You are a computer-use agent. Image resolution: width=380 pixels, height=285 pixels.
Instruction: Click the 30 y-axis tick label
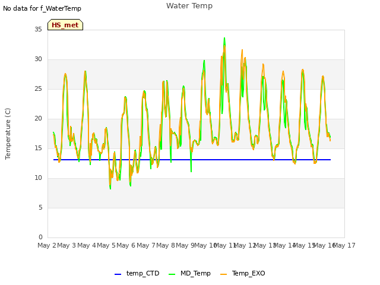coord(38,59)
